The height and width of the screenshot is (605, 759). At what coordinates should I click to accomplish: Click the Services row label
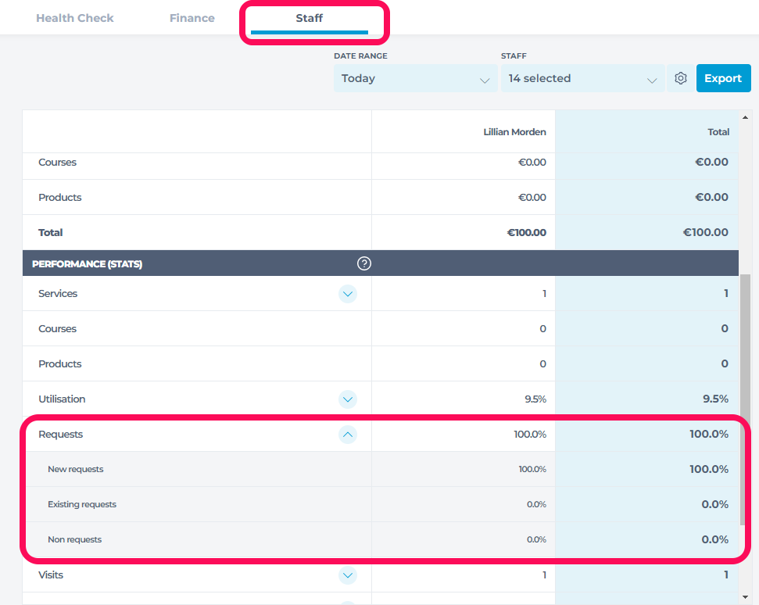point(58,294)
